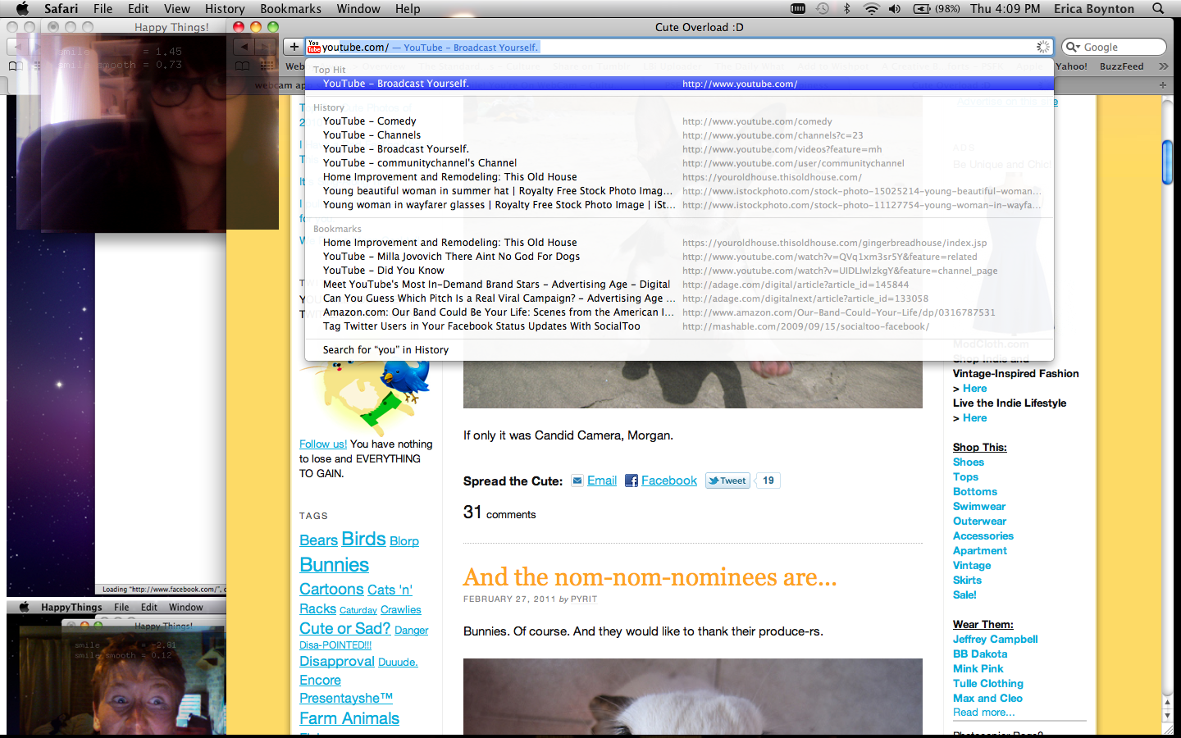Click the Farm Animals tag link
Screen dimensions: 1181x738
(x=349, y=718)
